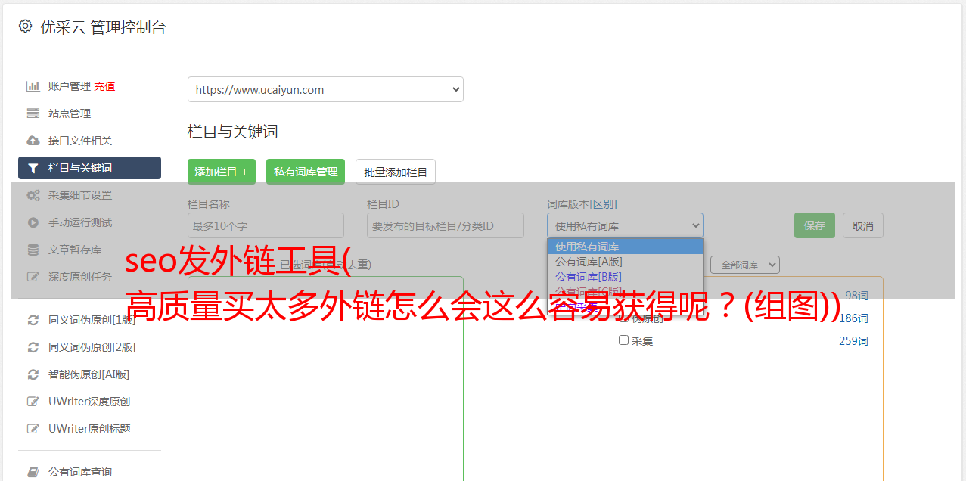966x481 pixels.
Task: Click the database icon for 文章暂存库
Action: coord(33,250)
